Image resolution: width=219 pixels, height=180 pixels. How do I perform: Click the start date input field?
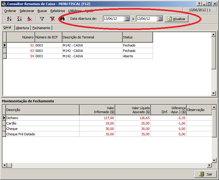(x=113, y=19)
